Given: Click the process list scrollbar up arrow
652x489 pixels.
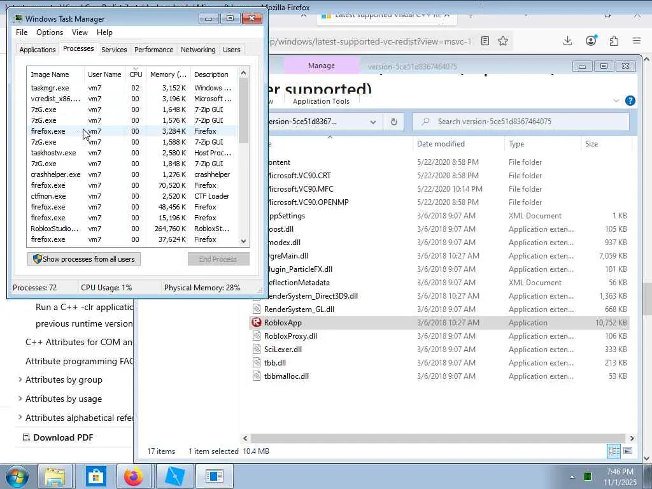Looking at the screenshot, I should pyautogui.click(x=244, y=73).
